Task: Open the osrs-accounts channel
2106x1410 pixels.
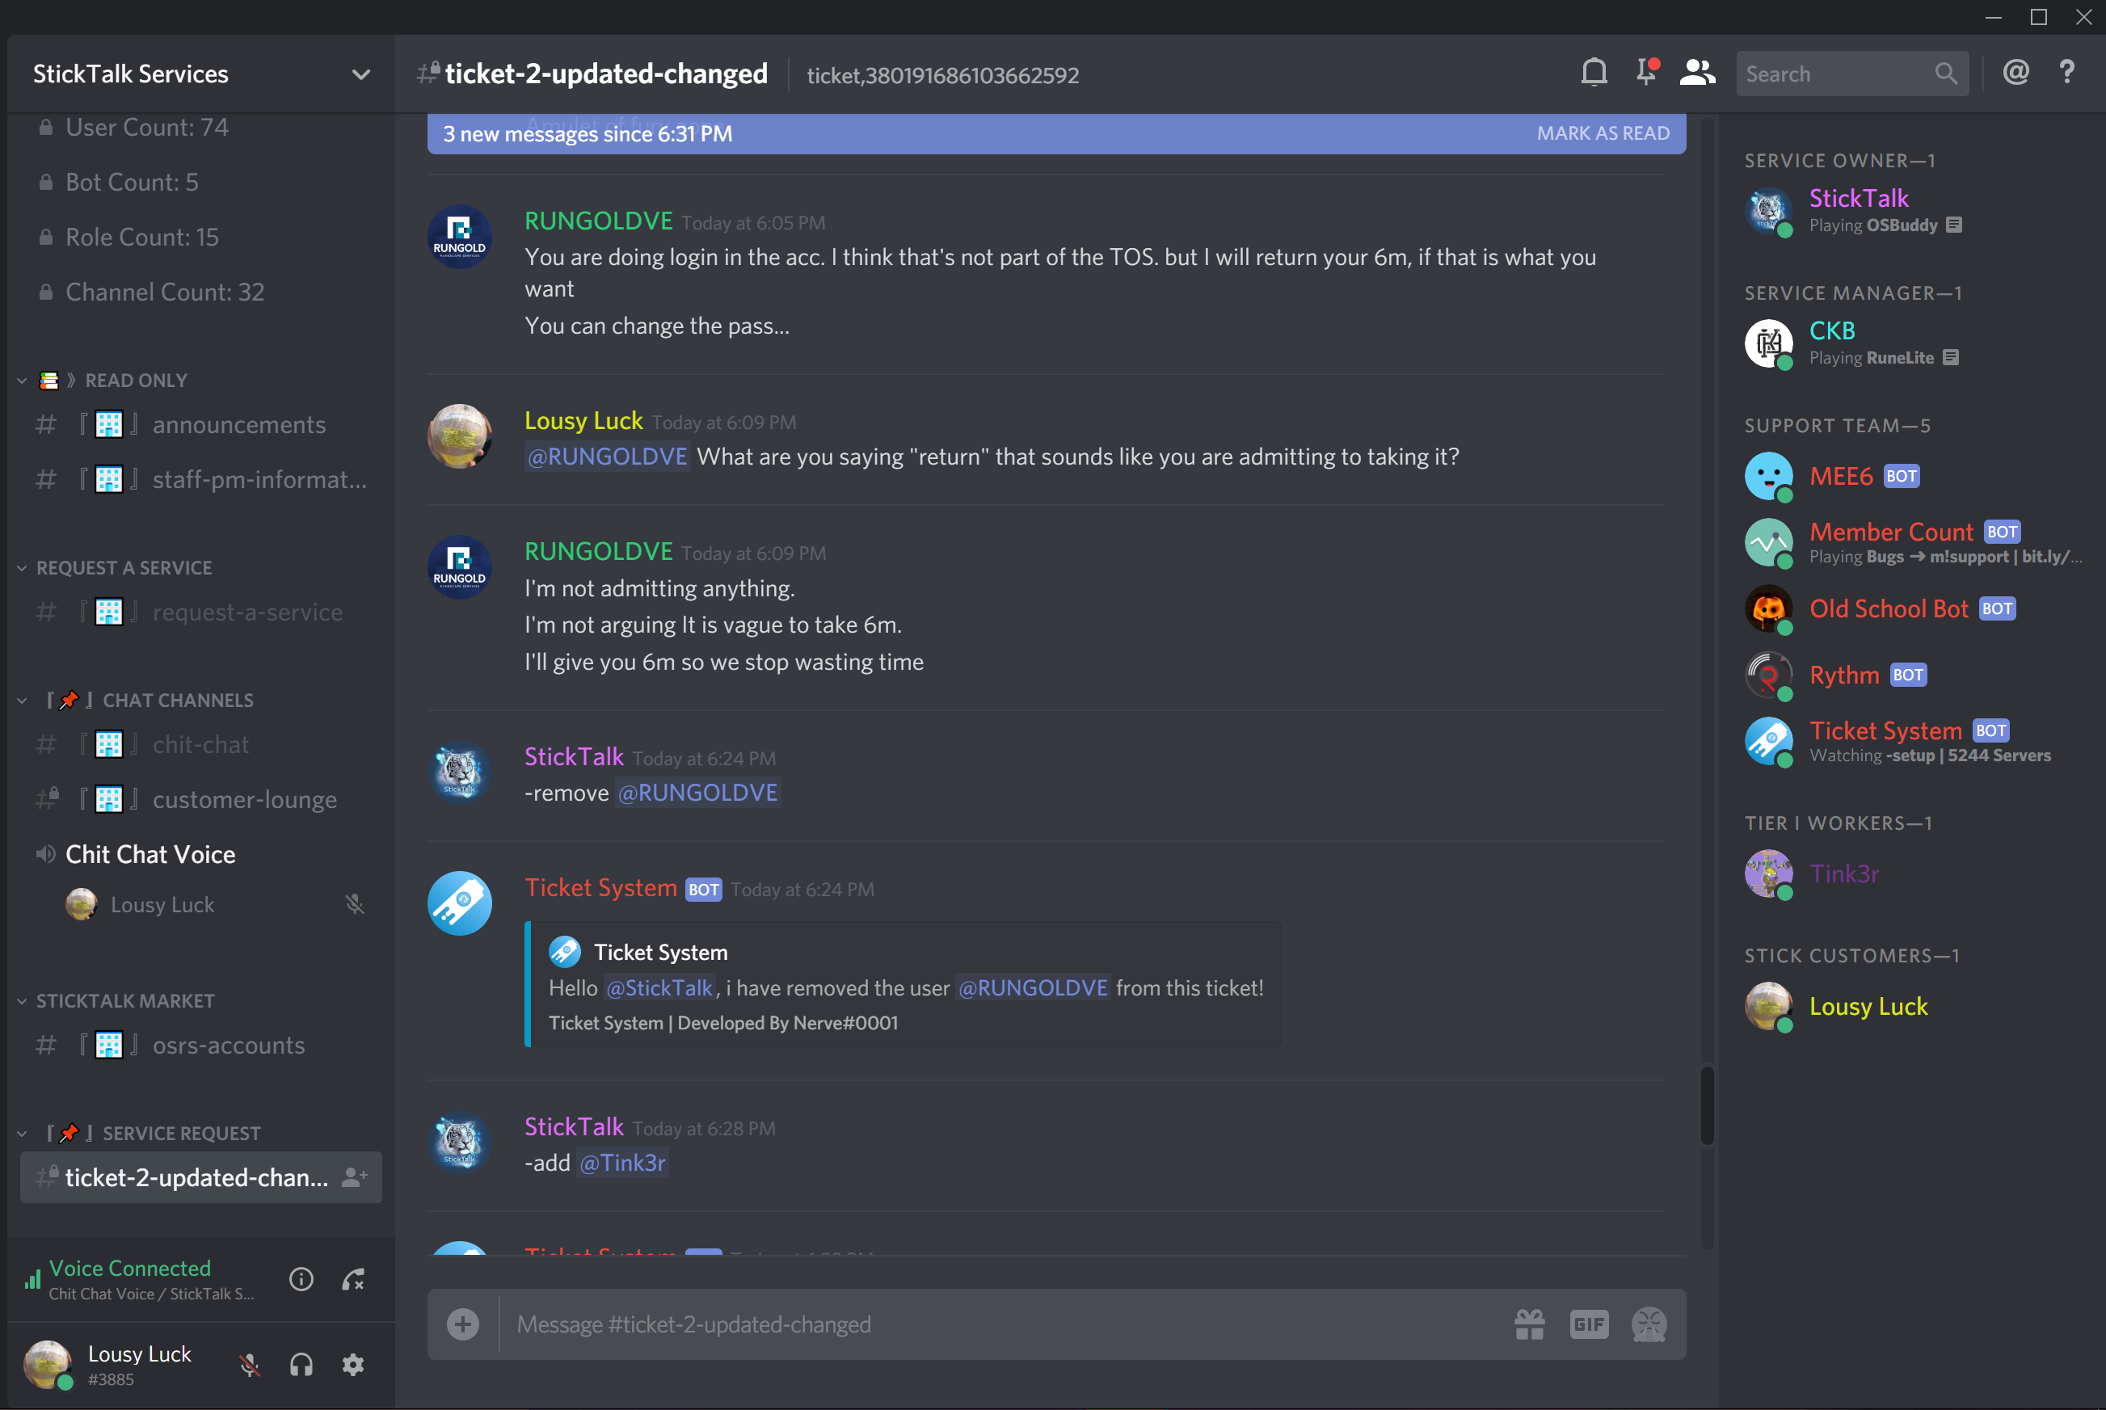Action: [x=229, y=1046]
